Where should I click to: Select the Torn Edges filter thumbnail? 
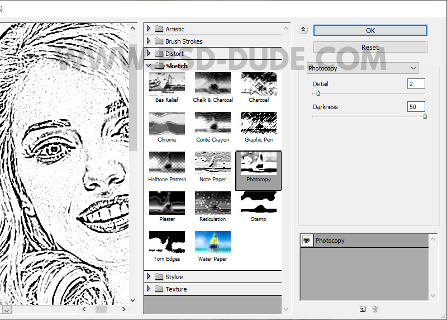(167, 242)
